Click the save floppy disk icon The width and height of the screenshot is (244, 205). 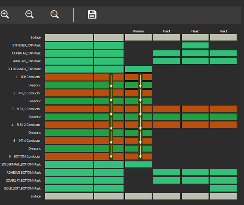[92, 15]
